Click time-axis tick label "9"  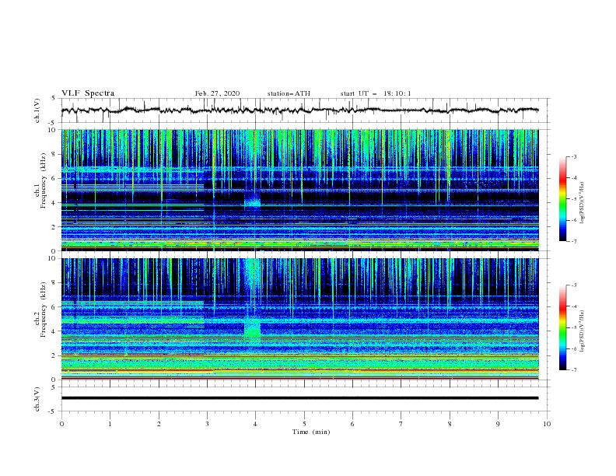(x=498, y=424)
